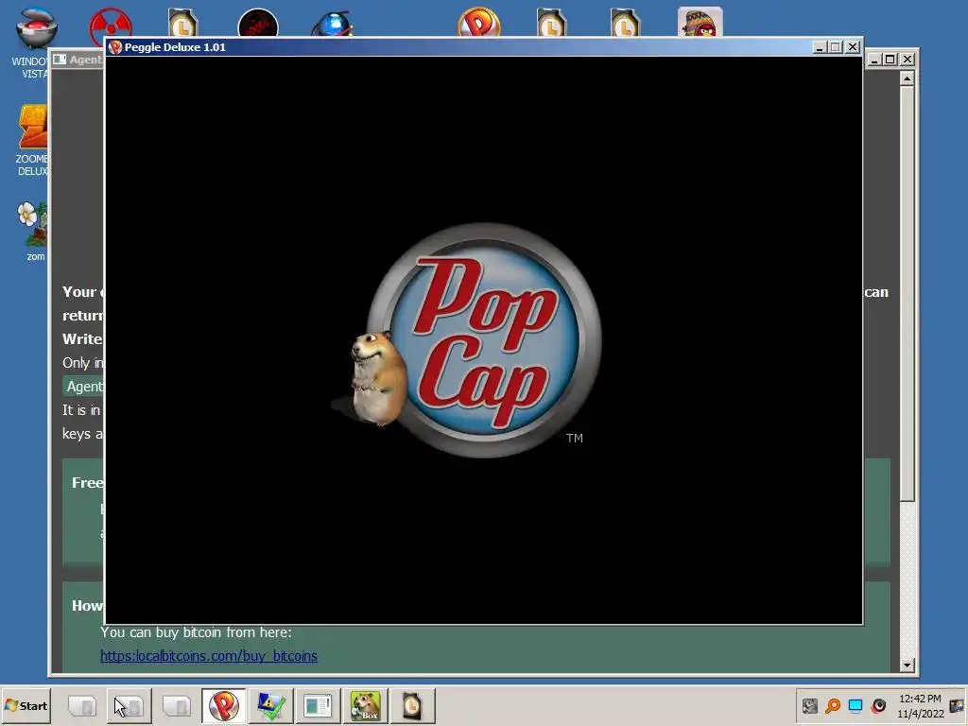This screenshot has width=968, height=726.
Task: Open the Zooma Deluxe desktop icon
Action: 32,140
